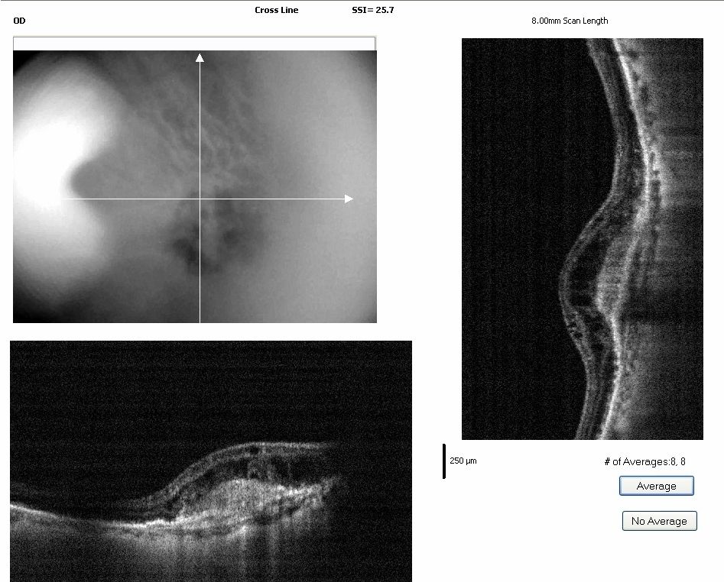Screen dimensions: 724x582
Task: Select the horizontal B-scan image at bottom left
Action: 210,461
